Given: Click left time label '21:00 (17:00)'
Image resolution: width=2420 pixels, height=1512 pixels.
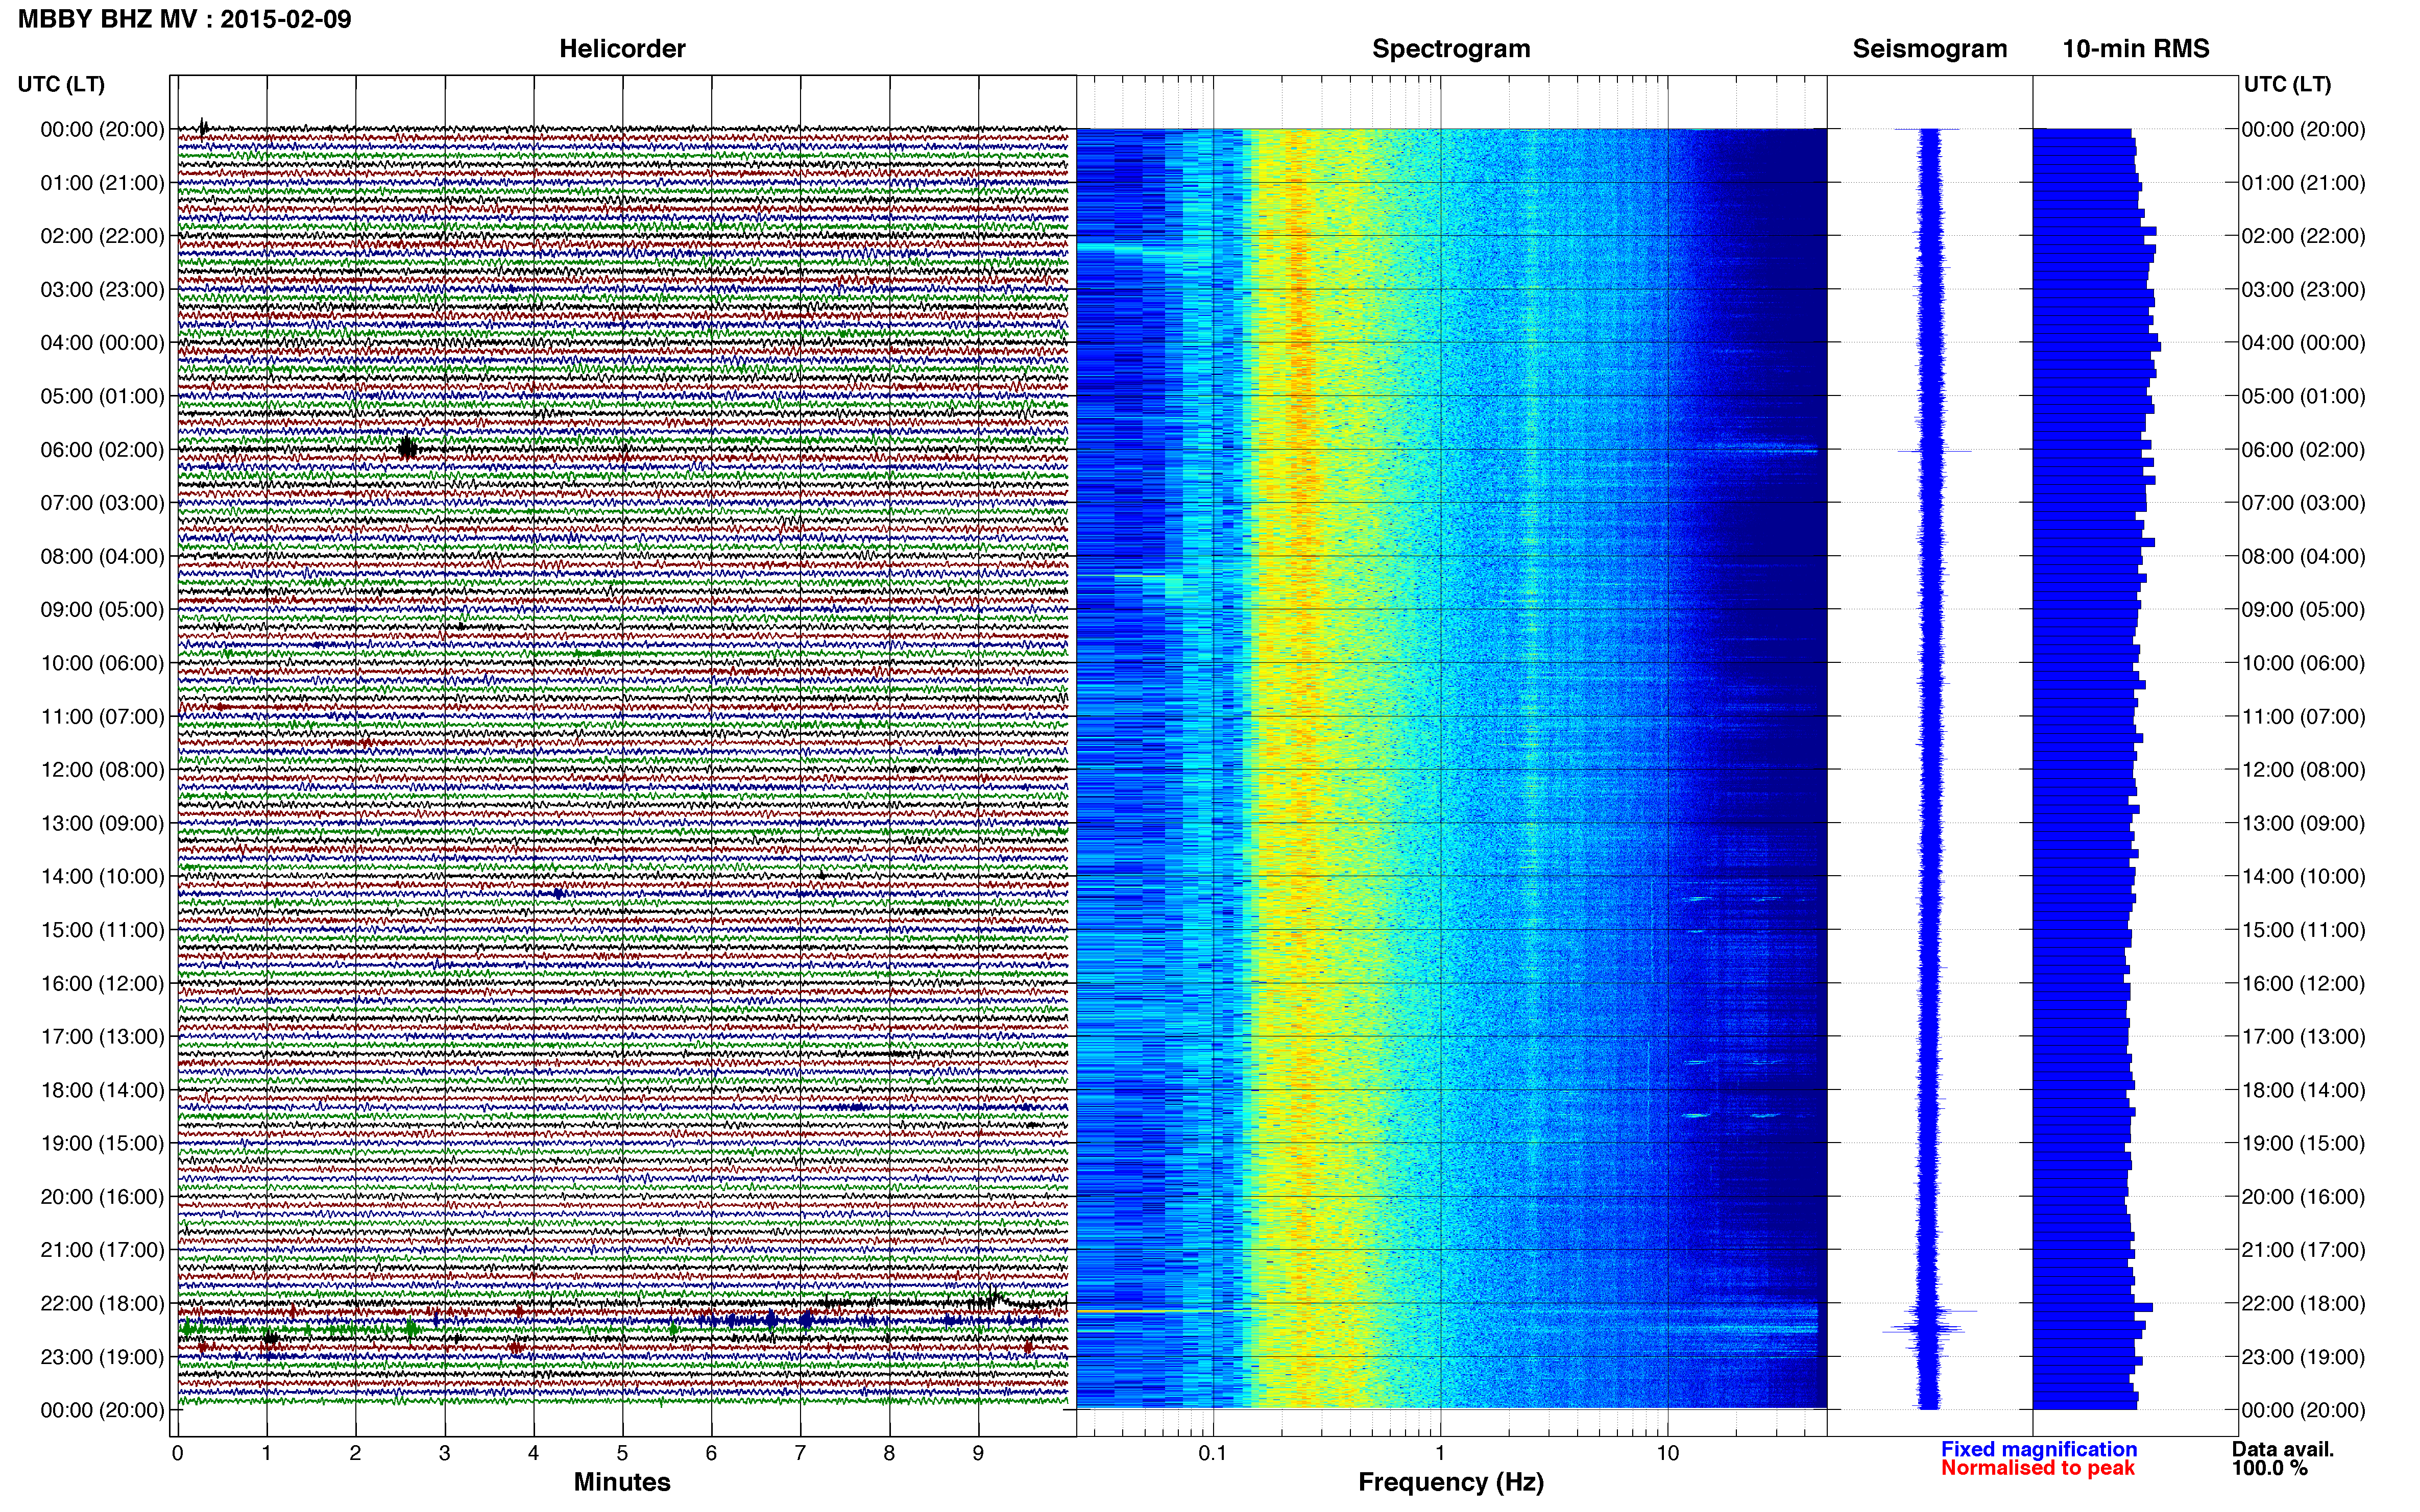Looking at the screenshot, I should [x=102, y=1250].
